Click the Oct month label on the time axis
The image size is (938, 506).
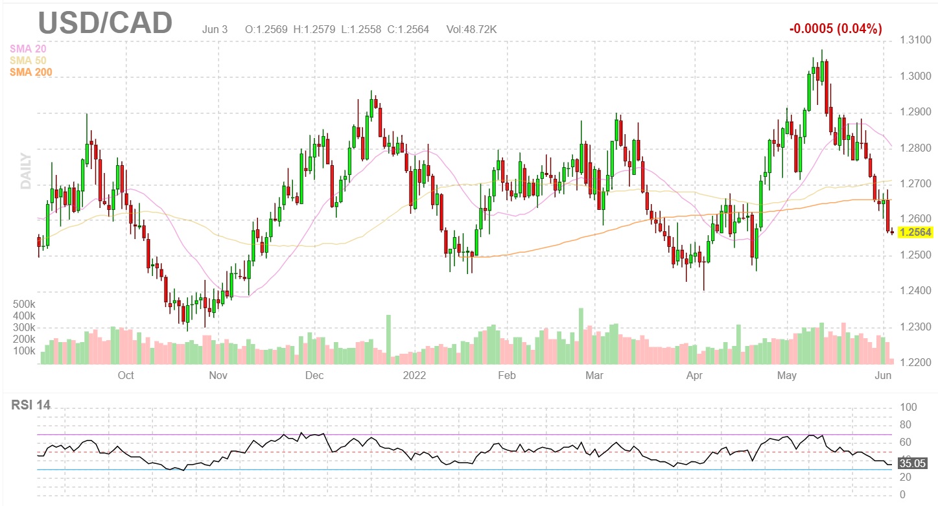point(126,376)
